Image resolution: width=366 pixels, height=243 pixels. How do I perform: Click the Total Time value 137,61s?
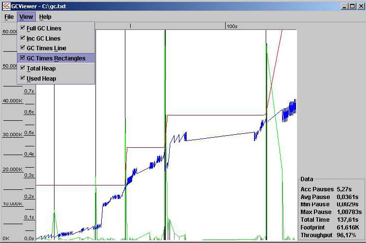click(x=348, y=220)
